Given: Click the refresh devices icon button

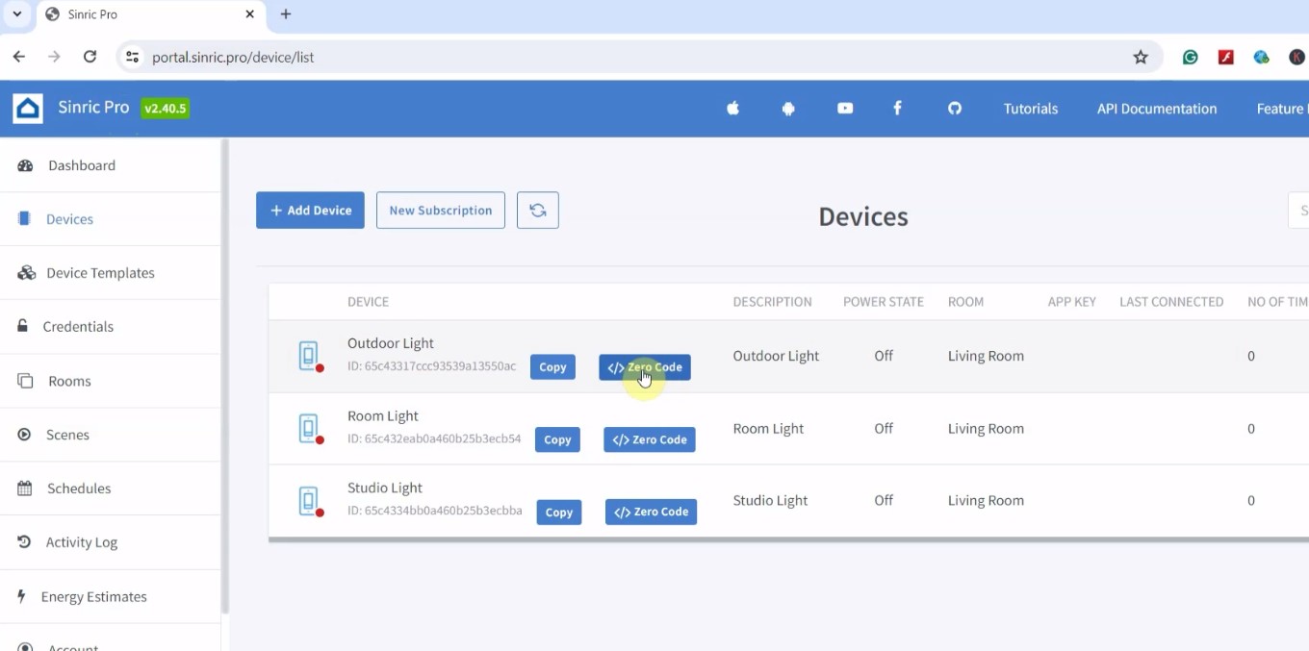Looking at the screenshot, I should 537,211.
